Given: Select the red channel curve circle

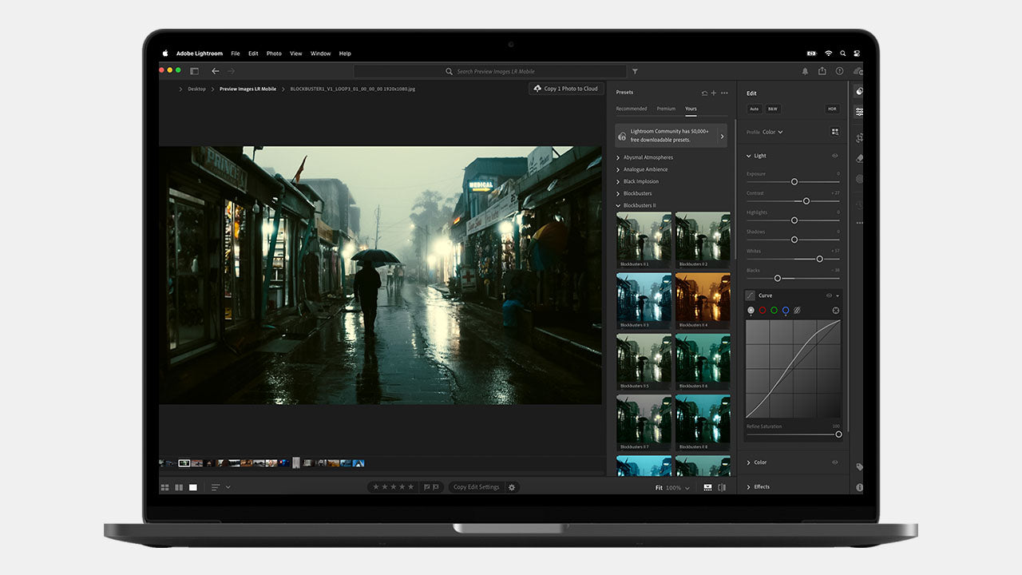Looking at the screenshot, I should point(763,311).
